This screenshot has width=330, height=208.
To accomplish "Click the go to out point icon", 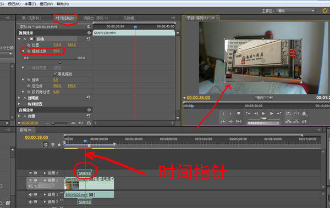I will 230,121.
